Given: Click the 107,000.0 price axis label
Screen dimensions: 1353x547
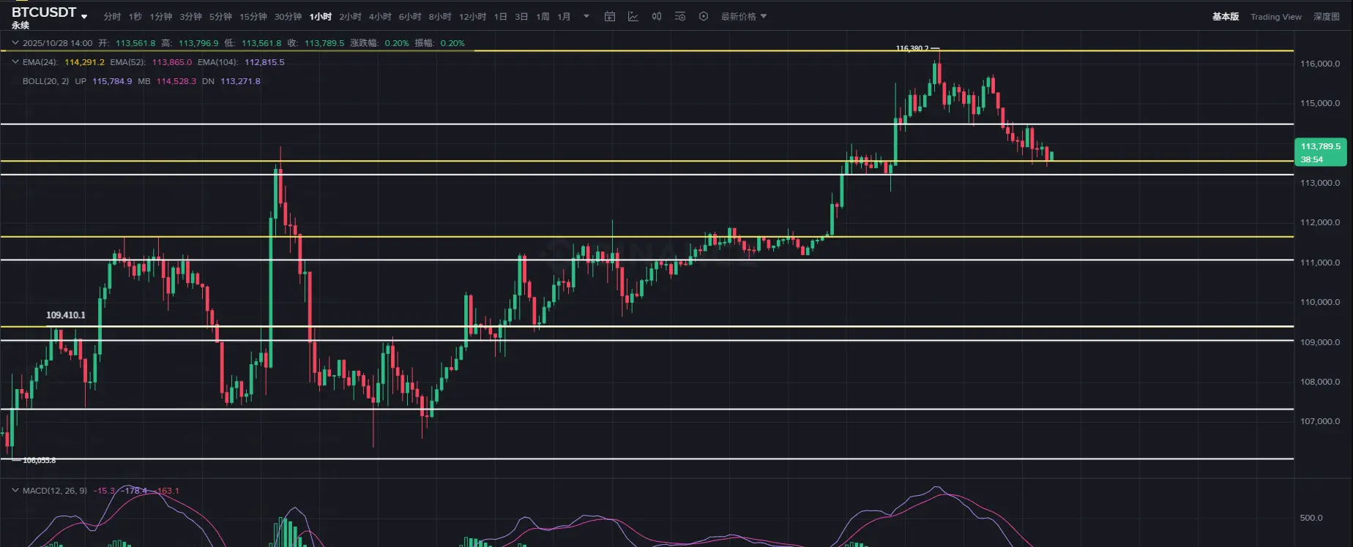Looking at the screenshot, I should [1320, 421].
